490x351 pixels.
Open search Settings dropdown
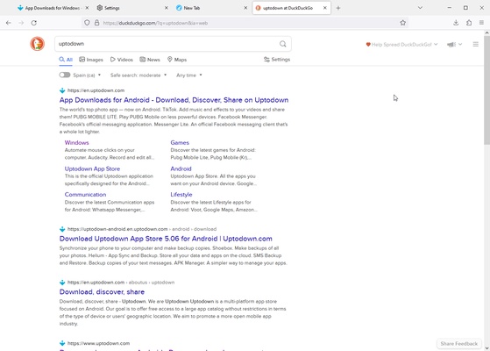277,60
